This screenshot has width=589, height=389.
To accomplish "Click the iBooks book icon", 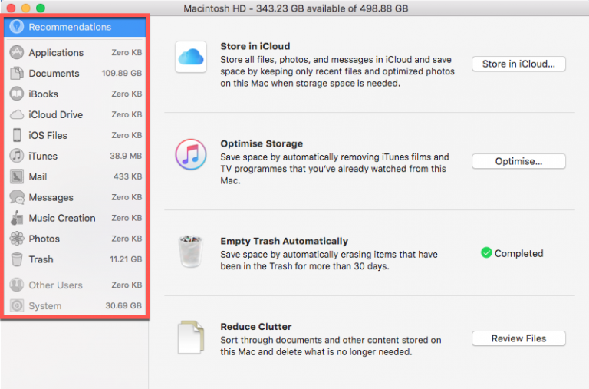I will pos(17,94).
